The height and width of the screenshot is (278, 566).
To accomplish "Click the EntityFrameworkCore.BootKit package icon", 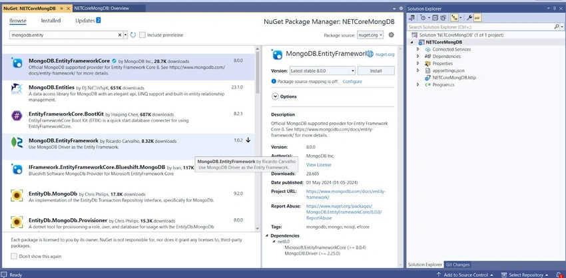I will tap(17, 116).
